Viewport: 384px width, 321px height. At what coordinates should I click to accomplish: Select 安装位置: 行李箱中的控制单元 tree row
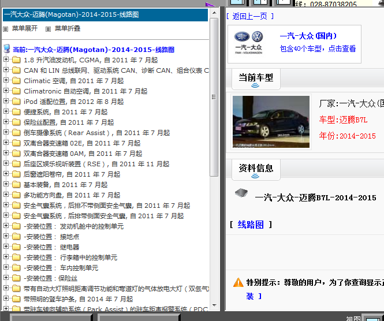point(70,257)
